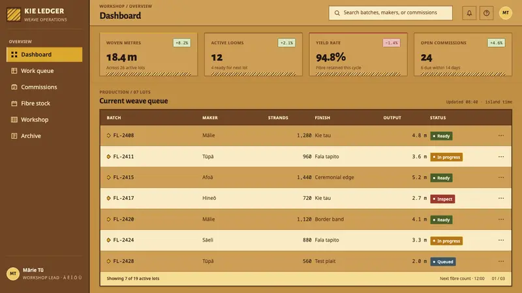Screen dimensions: 522x293
Task: Click Showing 7 of 19 active lots
Action: [x=133, y=279]
